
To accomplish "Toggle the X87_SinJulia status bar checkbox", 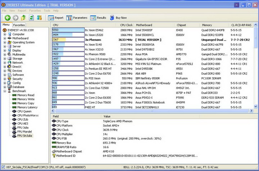I will 3,167.
